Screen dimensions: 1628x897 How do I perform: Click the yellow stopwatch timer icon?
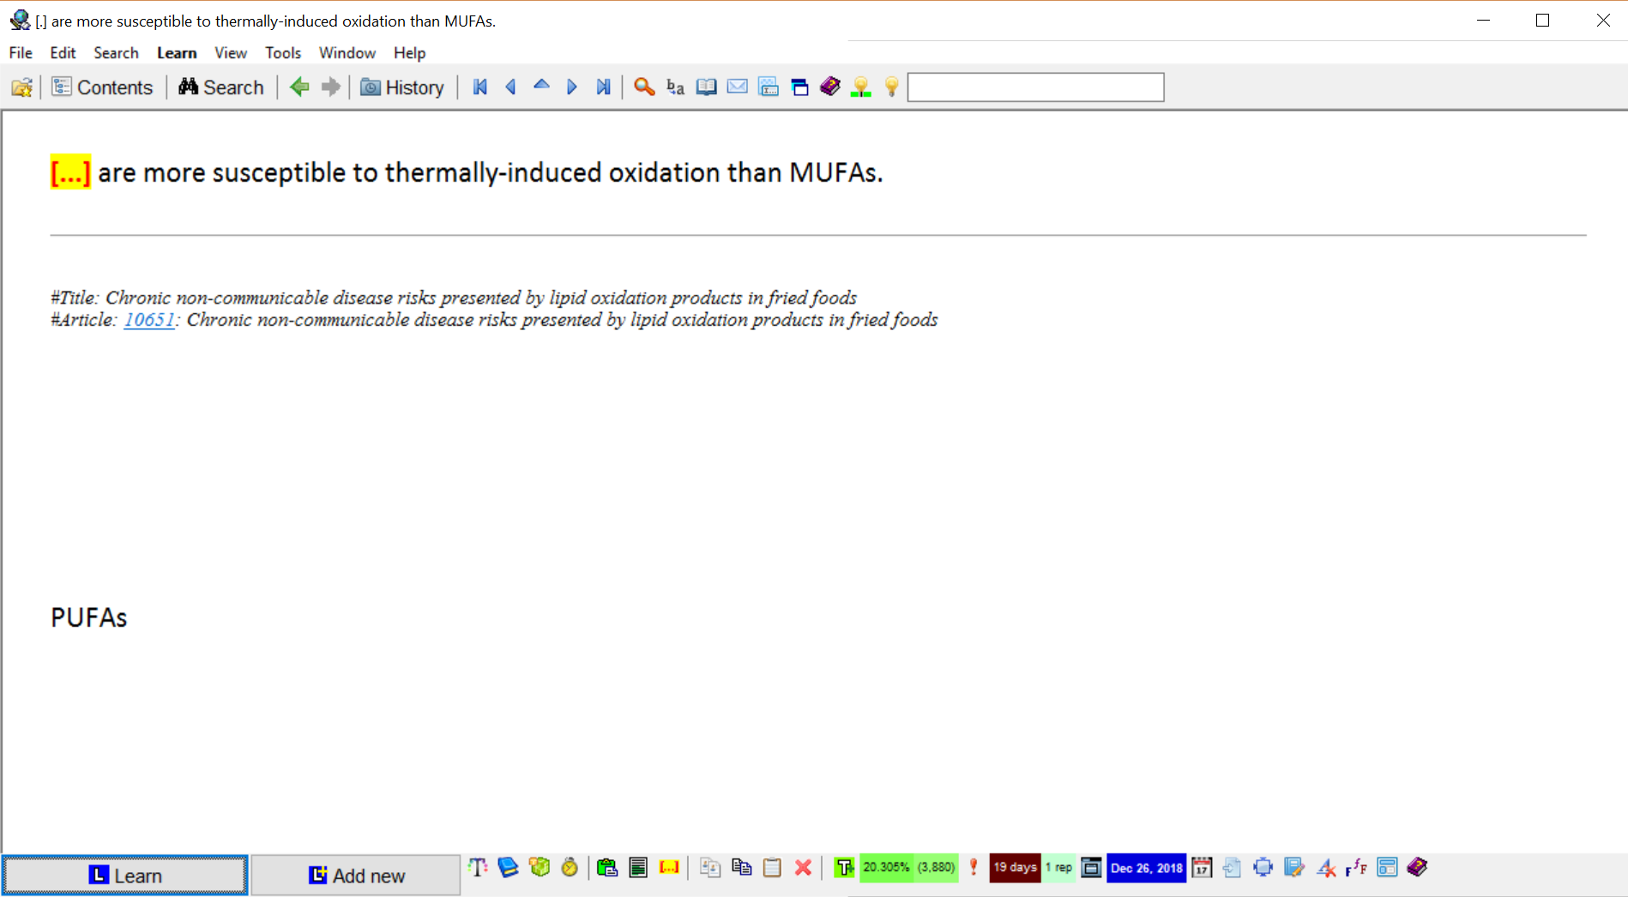(x=570, y=868)
